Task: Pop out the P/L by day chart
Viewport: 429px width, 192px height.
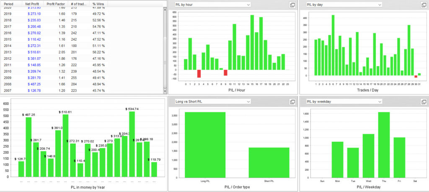Action: (x=423, y=5)
